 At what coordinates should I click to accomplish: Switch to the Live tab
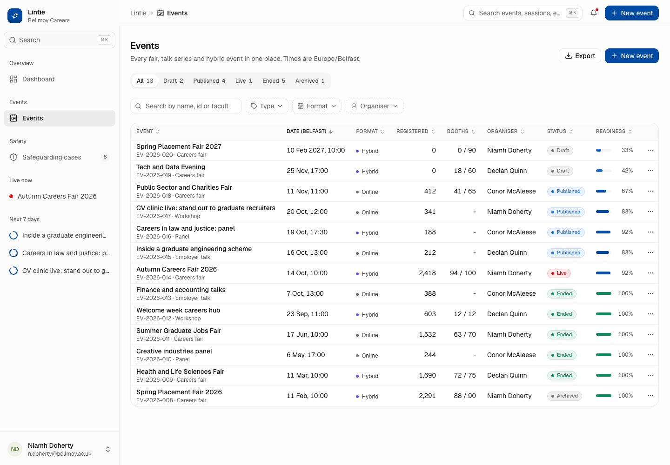pyautogui.click(x=243, y=81)
